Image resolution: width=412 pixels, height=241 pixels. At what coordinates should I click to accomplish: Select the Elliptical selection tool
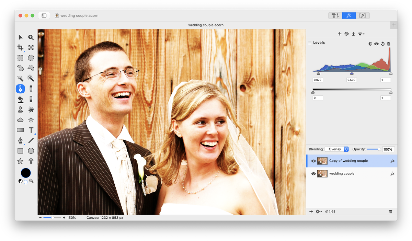coord(31,58)
